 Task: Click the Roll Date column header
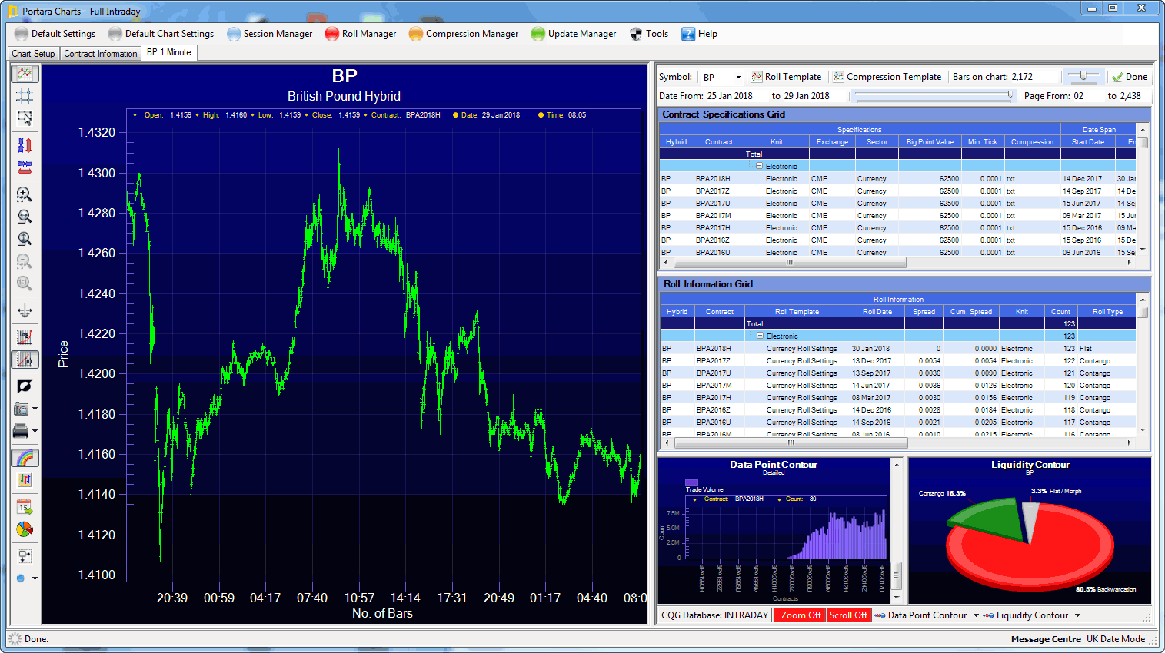pyautogui.click(x=877, y=312)
